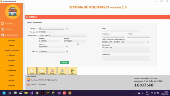The height and width of the screenshot is (96, 170).
Task: Open the Rubro search lookup
Action: click(x=67, y=52)
